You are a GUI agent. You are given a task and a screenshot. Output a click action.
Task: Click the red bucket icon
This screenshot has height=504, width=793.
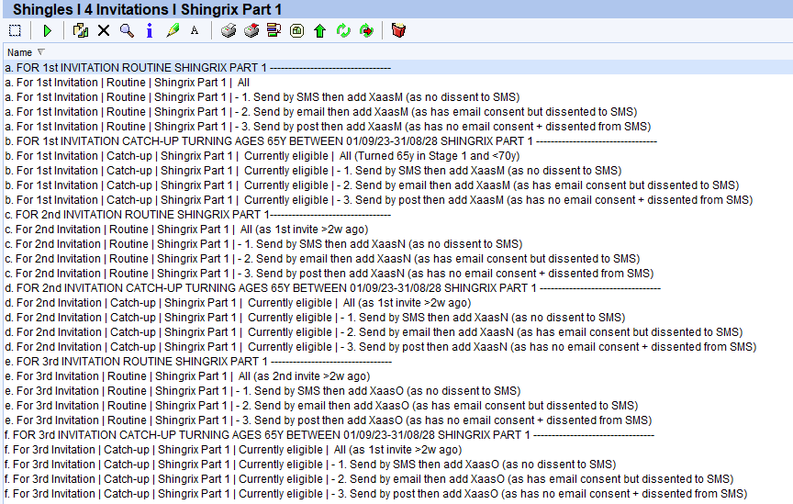[398, 31]
